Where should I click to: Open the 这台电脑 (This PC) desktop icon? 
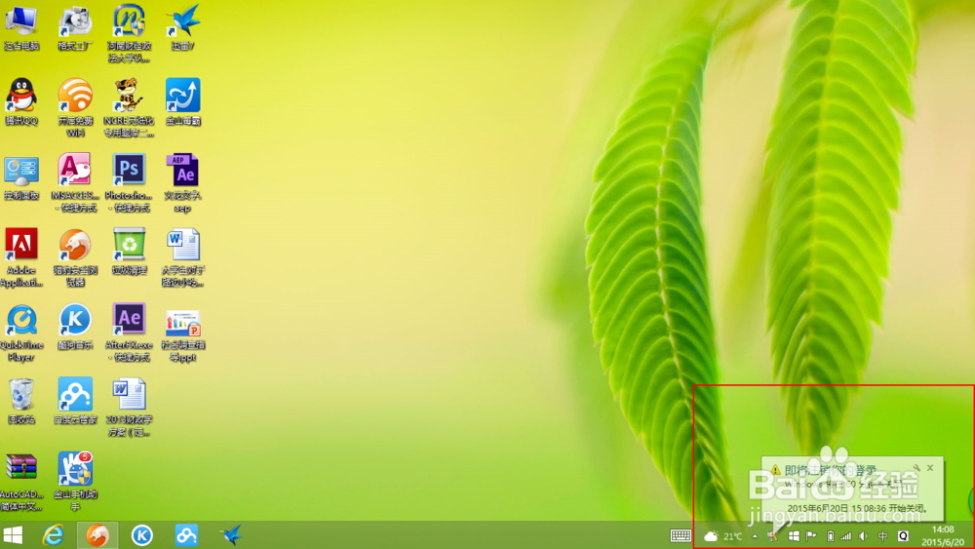(21, 26)
